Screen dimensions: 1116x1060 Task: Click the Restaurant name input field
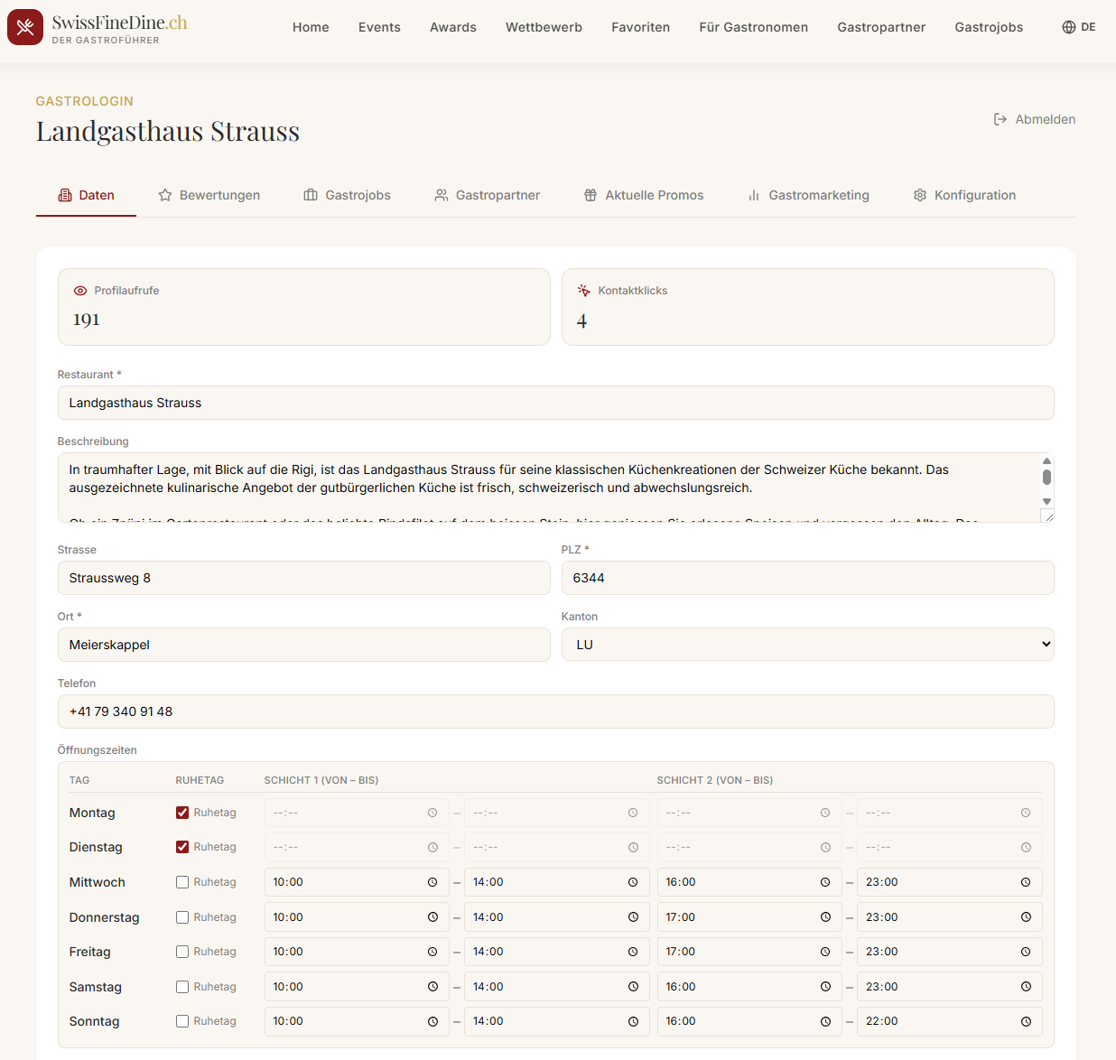(555, 403)
